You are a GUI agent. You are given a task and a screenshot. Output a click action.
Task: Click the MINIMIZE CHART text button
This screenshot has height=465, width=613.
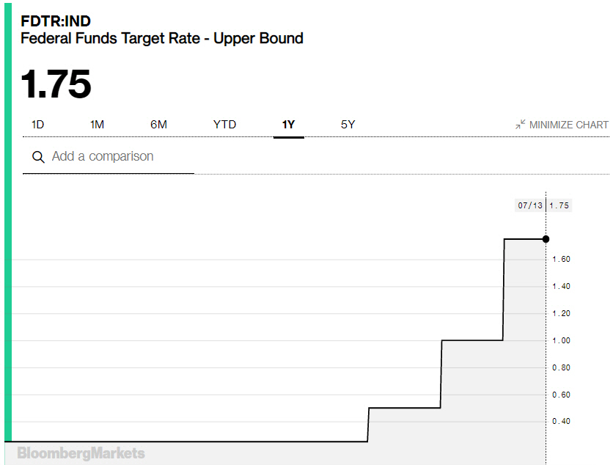568,125
